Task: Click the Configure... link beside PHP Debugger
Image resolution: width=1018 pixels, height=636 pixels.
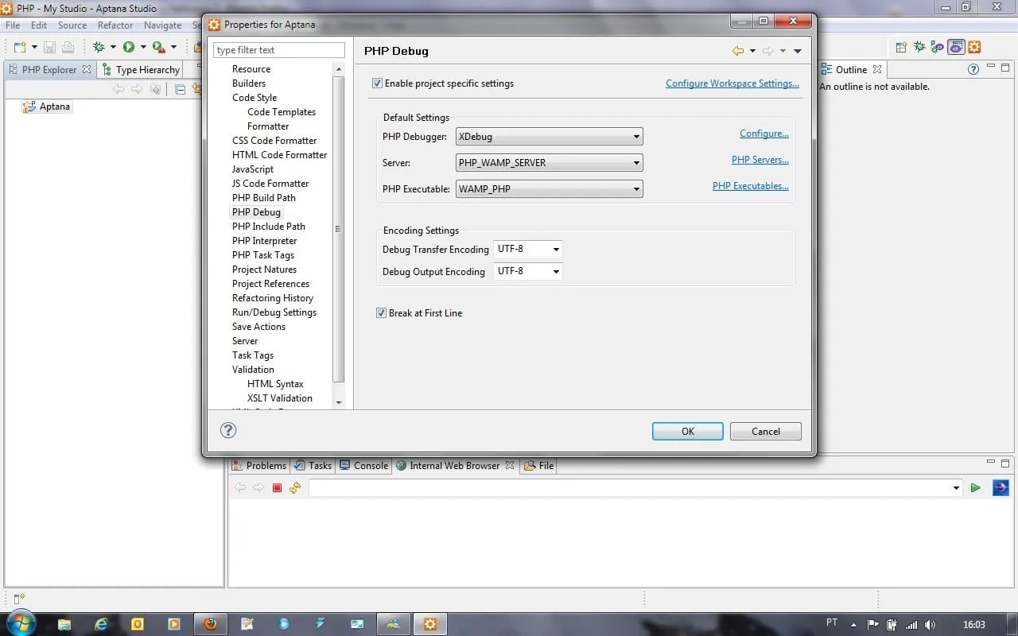Action: tap(764, 134)
